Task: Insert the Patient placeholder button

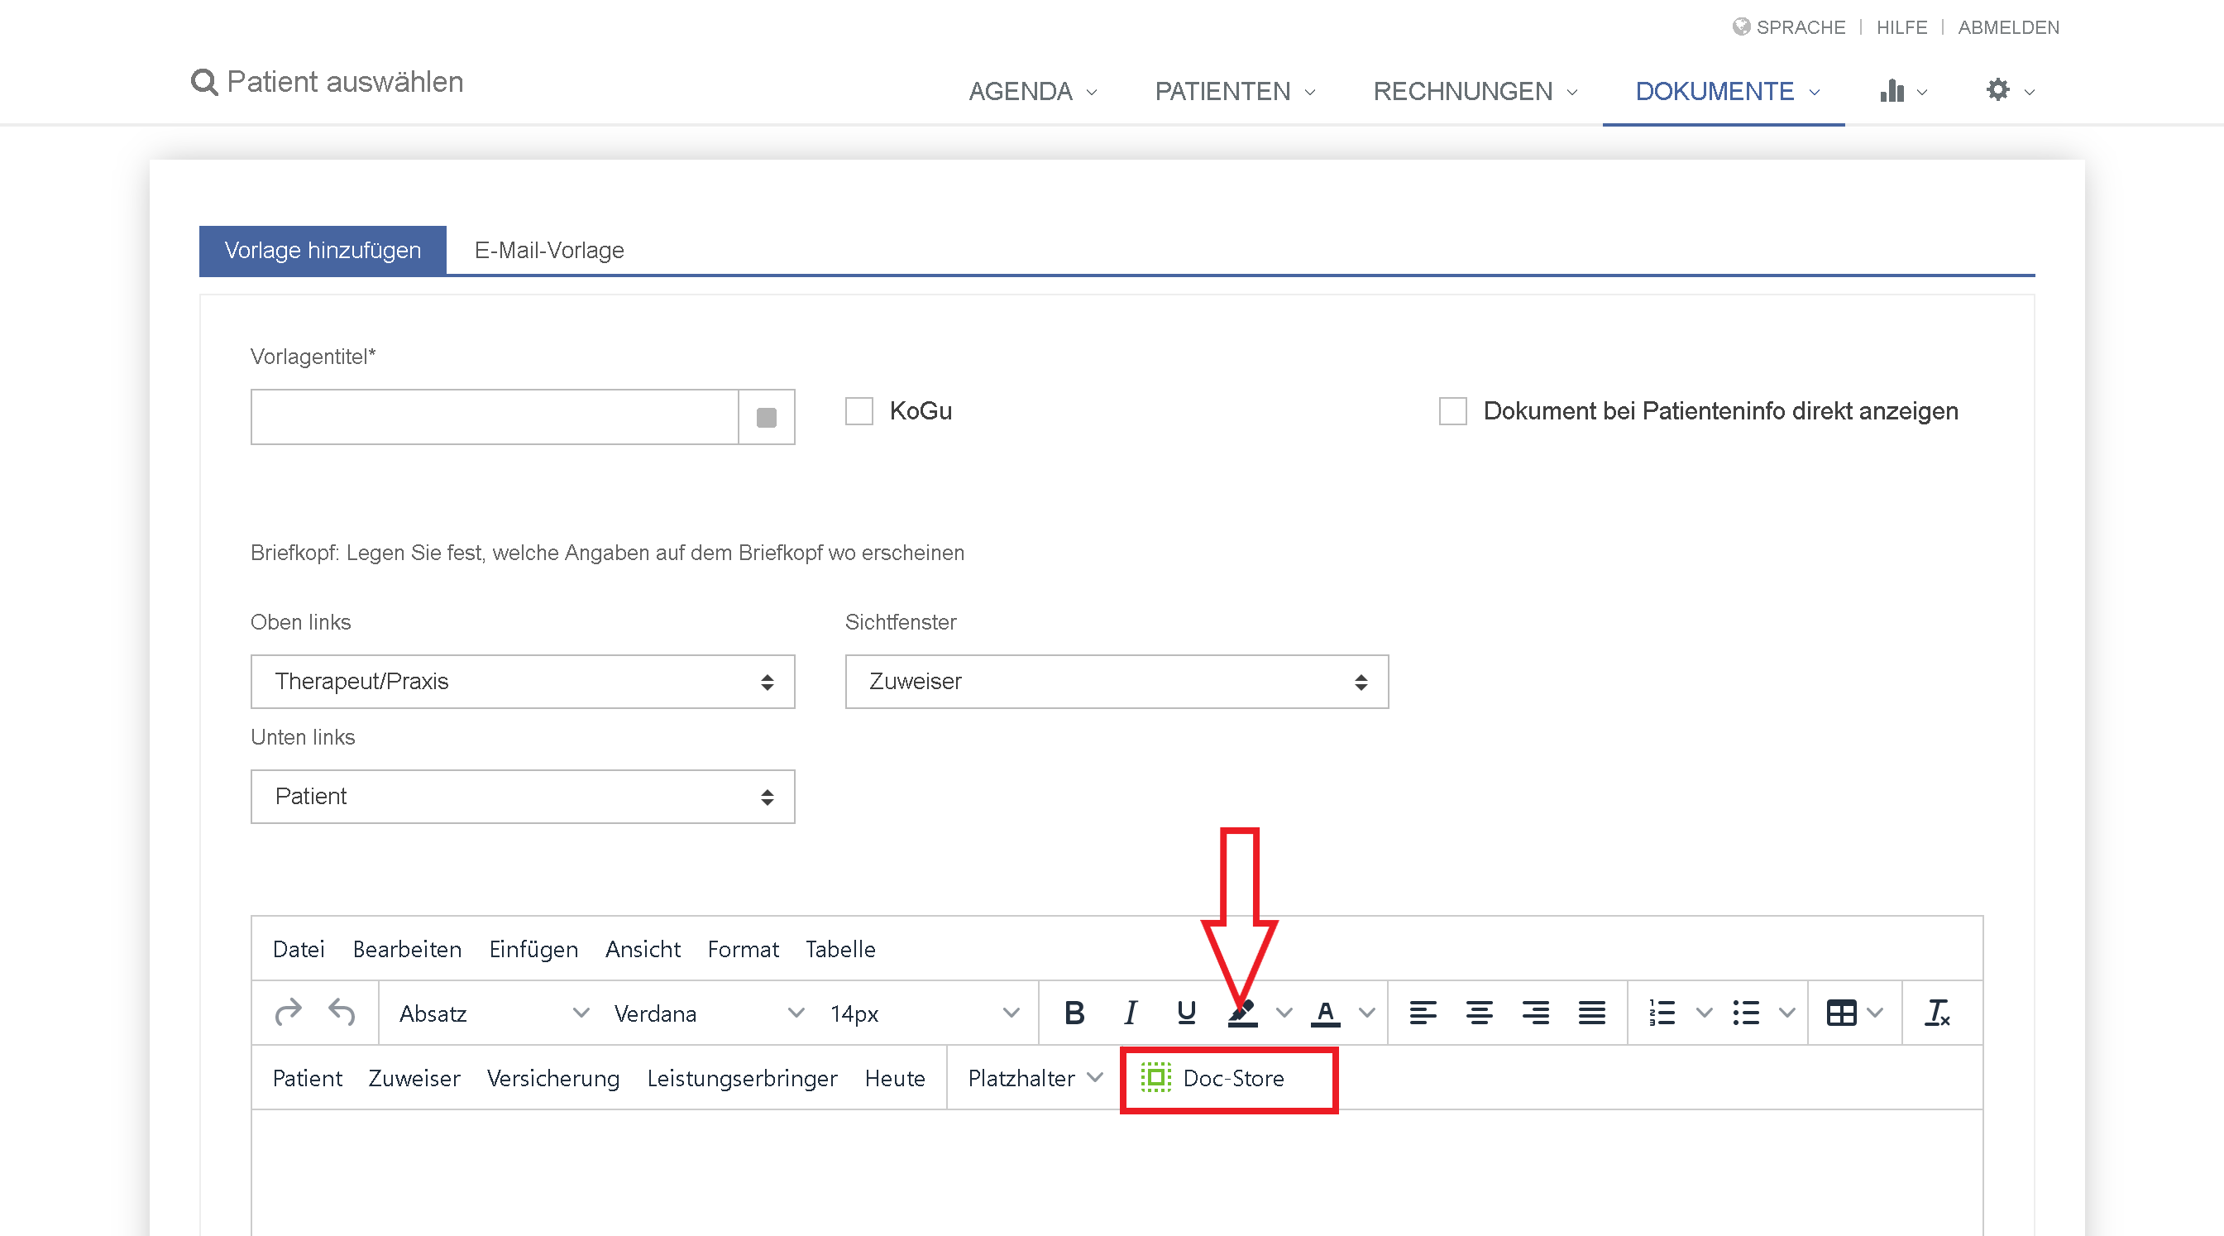Action: [x=308, y=1077]
